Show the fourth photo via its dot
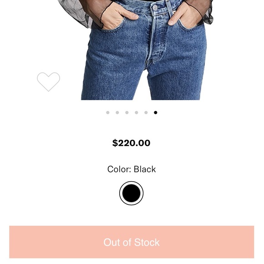This screenshot has height=264, width=264. (137, 112)
